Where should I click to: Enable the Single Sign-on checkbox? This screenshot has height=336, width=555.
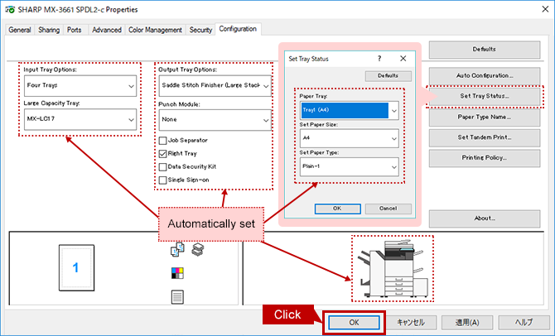pos(163,180)
